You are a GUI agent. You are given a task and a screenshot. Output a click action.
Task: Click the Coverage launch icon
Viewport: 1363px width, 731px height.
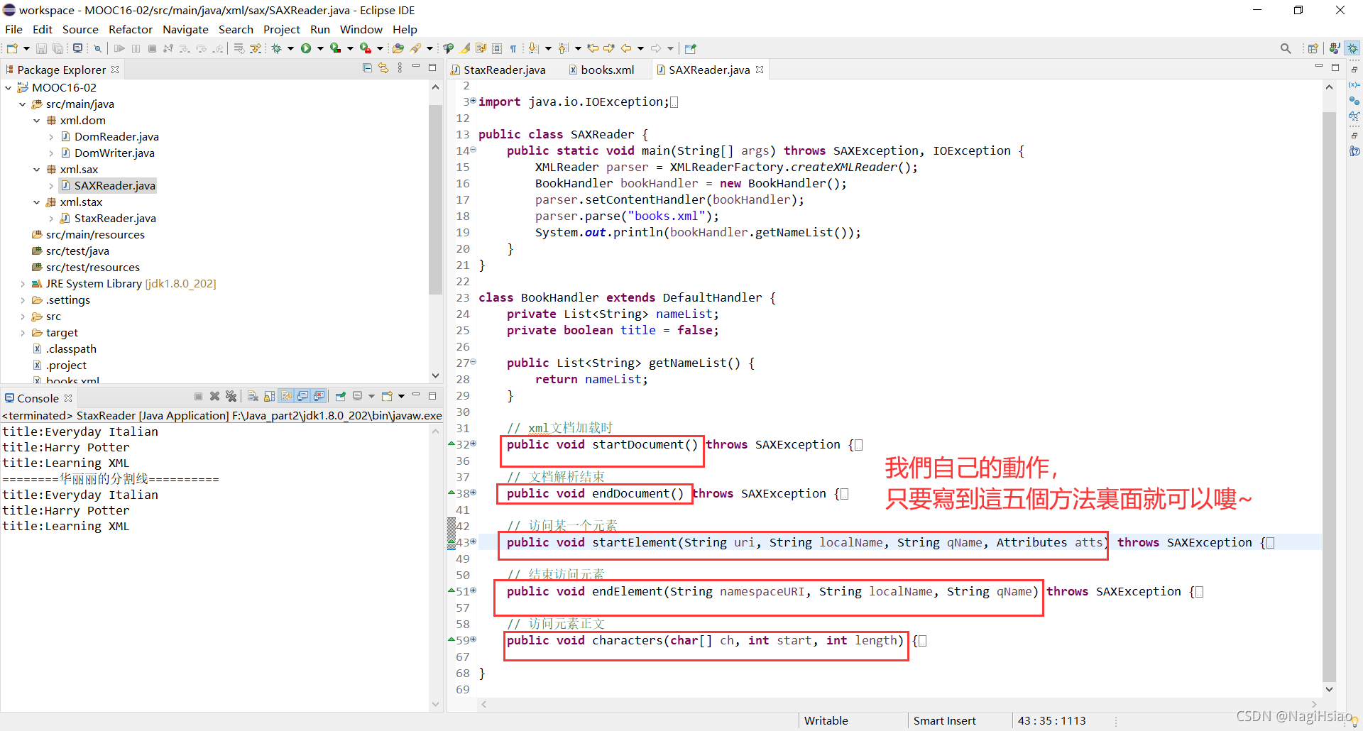click(x=335, y=48)
